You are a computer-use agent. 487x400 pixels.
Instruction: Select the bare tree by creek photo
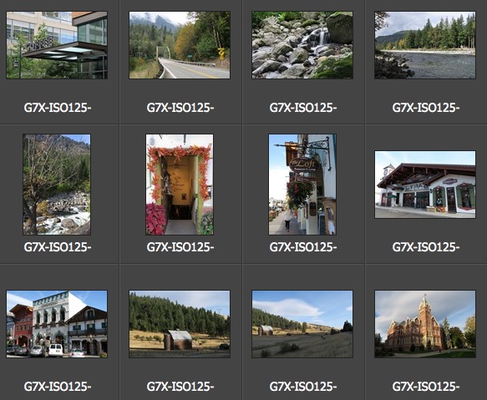coord(57,185)
